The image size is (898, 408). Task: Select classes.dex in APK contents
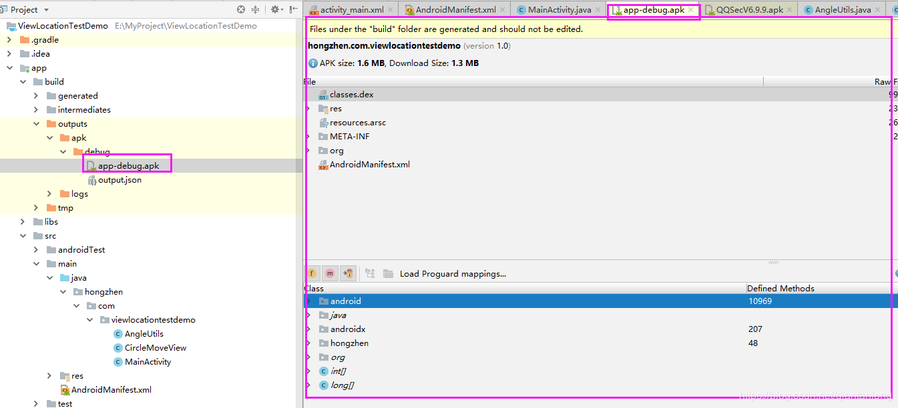coord(351,95)
